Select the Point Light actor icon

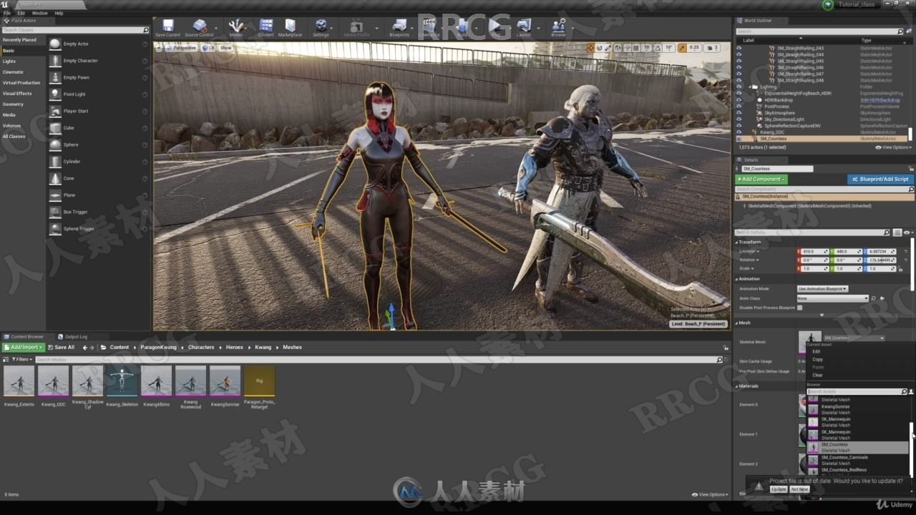pos(55,94)
